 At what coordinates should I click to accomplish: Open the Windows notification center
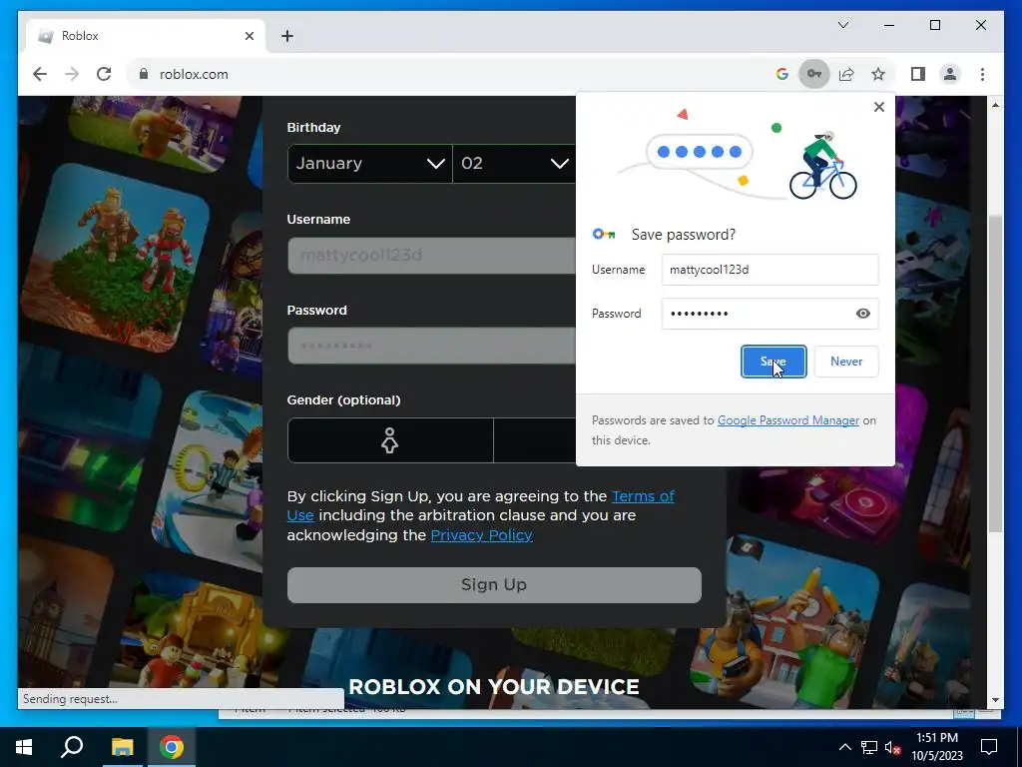click(989, 747)
